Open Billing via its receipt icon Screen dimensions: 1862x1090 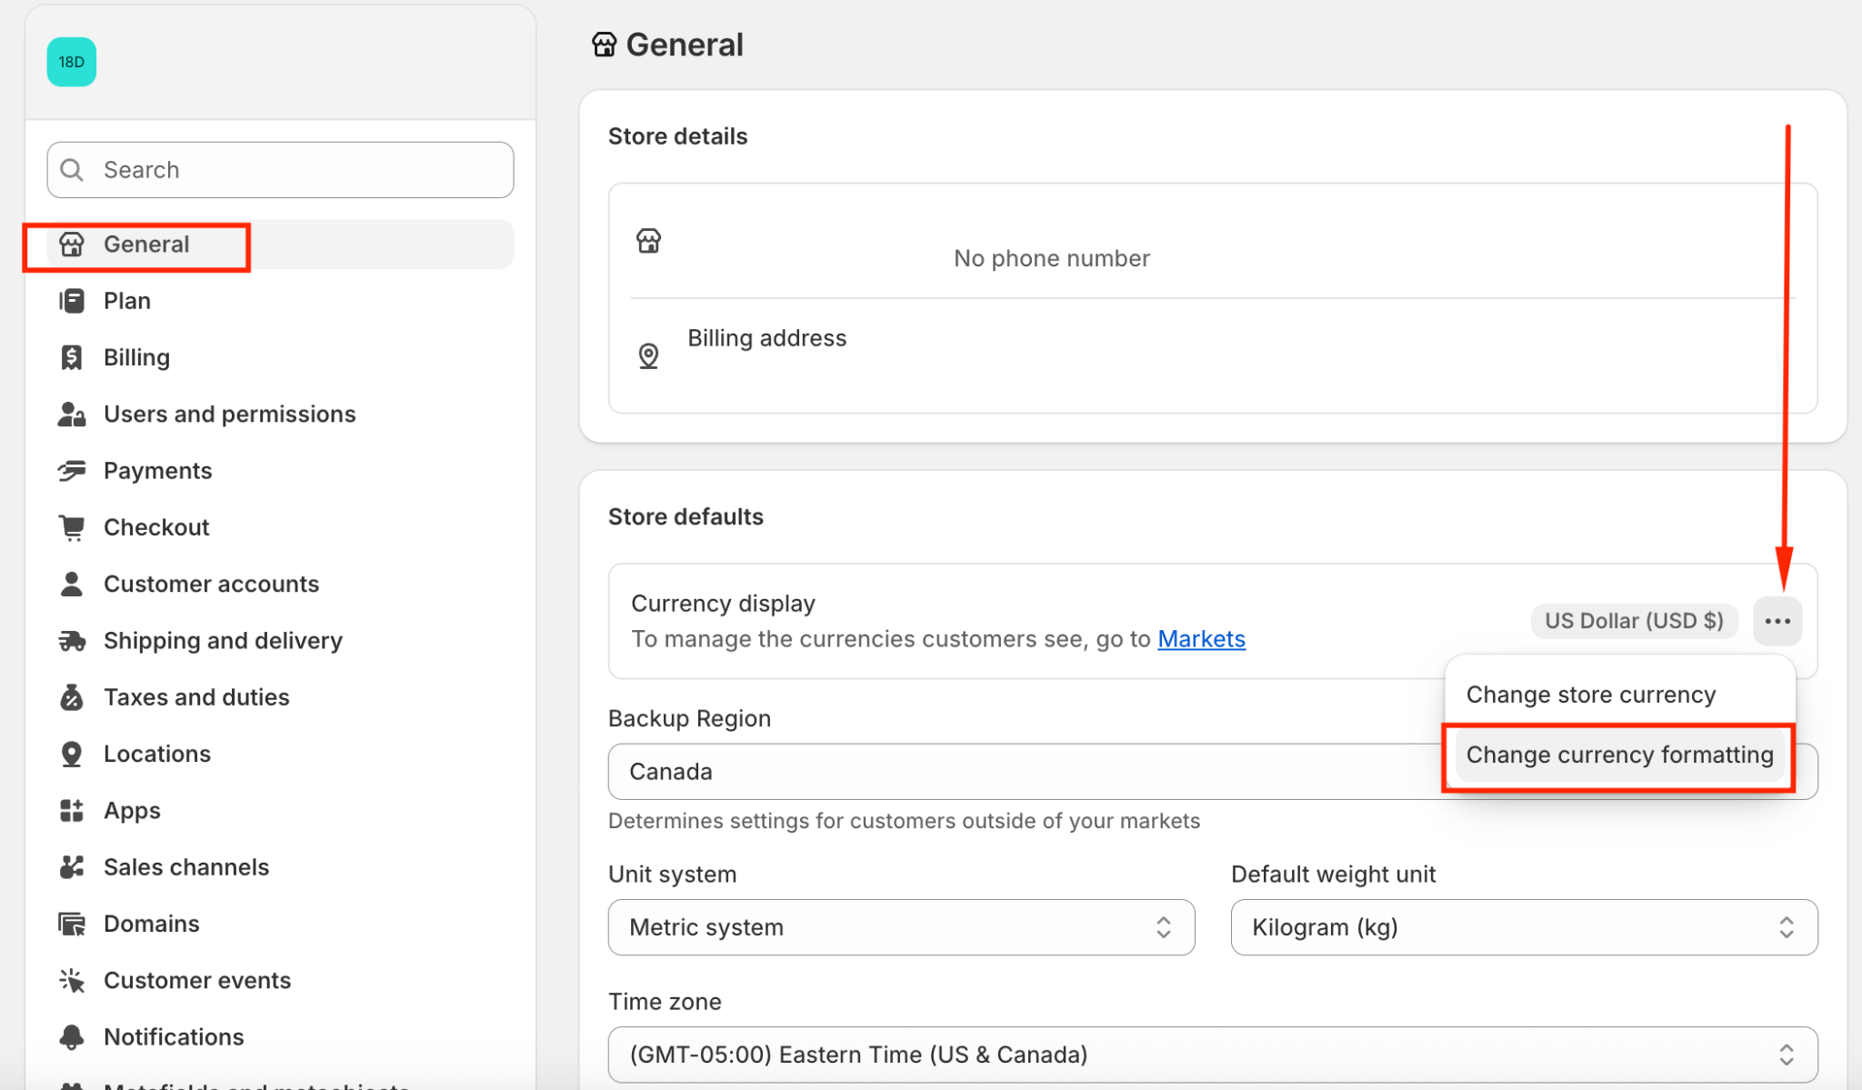pyautogui.click(x=71, y=357)
